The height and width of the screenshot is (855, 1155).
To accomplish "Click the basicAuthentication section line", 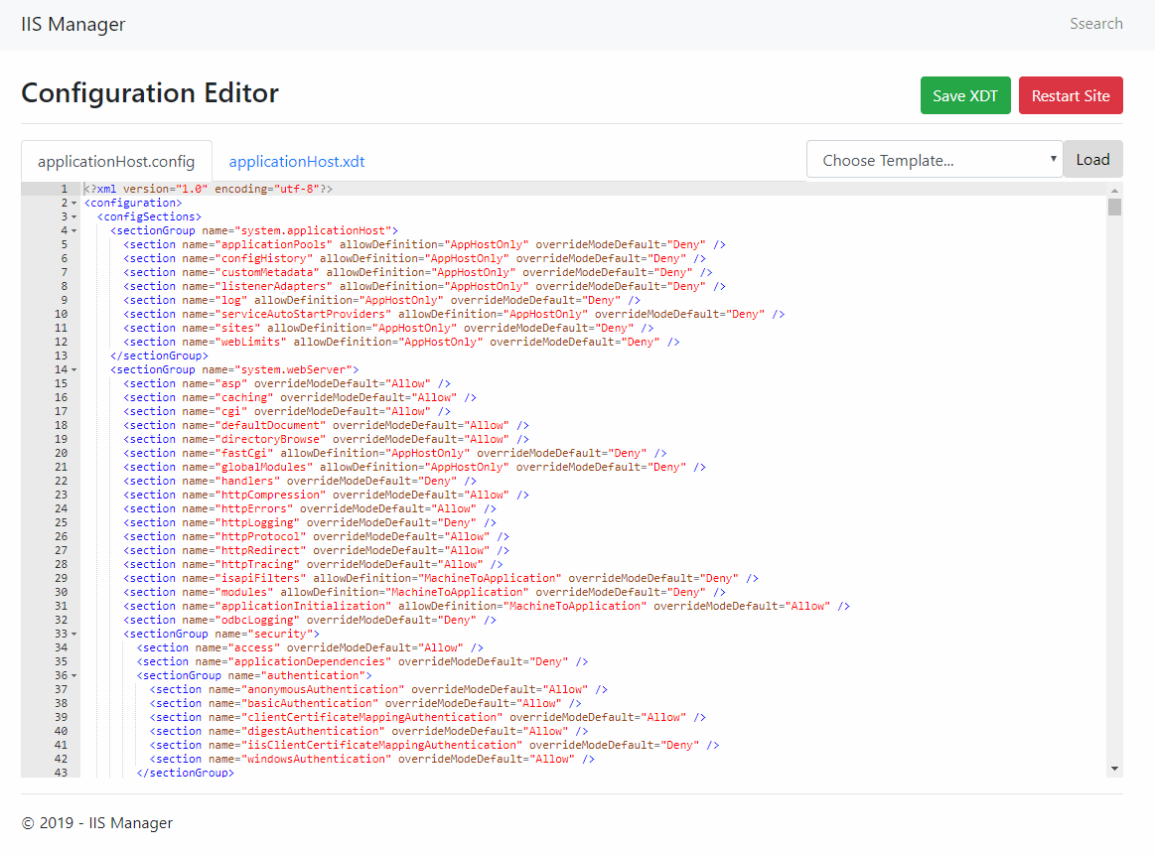I will coord(365,704).
